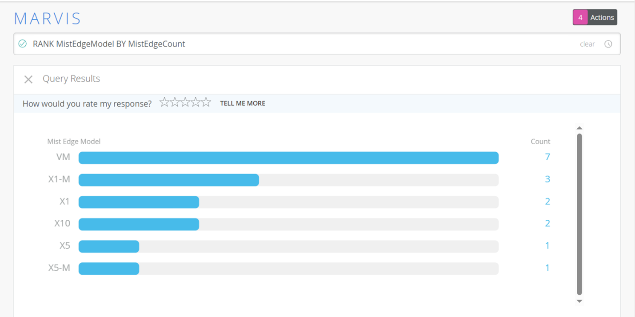The height and width of the screenshot is (317, 635).
Task: Click the Query Results heading
Action: (71, 79)
